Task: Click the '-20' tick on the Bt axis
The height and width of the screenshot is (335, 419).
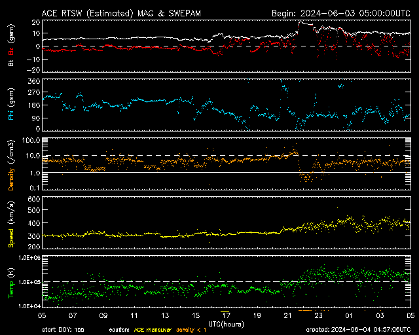Action: pyautogui.click(x=33, y=70)
